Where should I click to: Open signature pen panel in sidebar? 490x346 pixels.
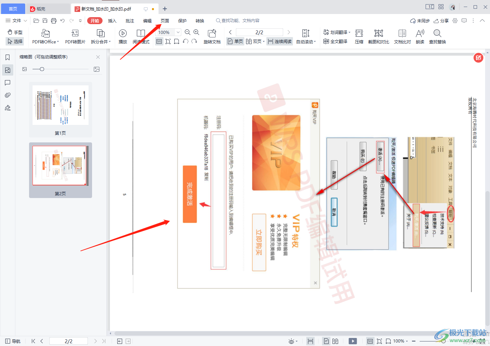8,108
